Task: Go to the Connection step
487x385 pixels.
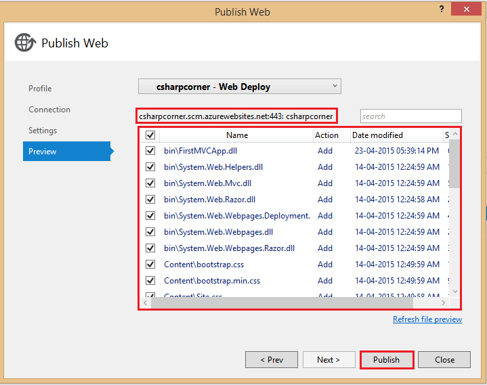Action: (x=49, y=110)
